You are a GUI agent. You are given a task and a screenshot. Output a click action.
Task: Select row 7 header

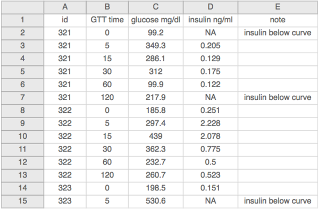[x=22, y=97]
